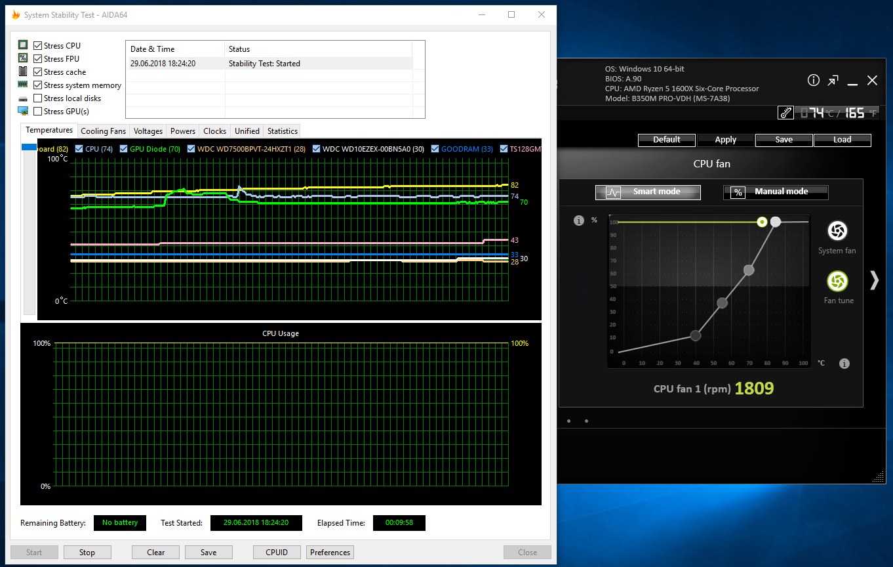This screenshot has height=567, width=893.
Task: Click the blue slider left of temperature graph
Action: pos(29,147)
